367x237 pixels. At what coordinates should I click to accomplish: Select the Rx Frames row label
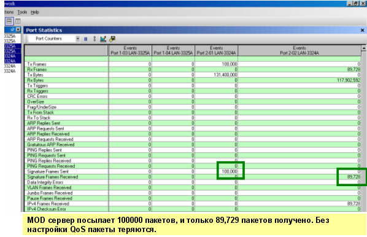(37, 70)
